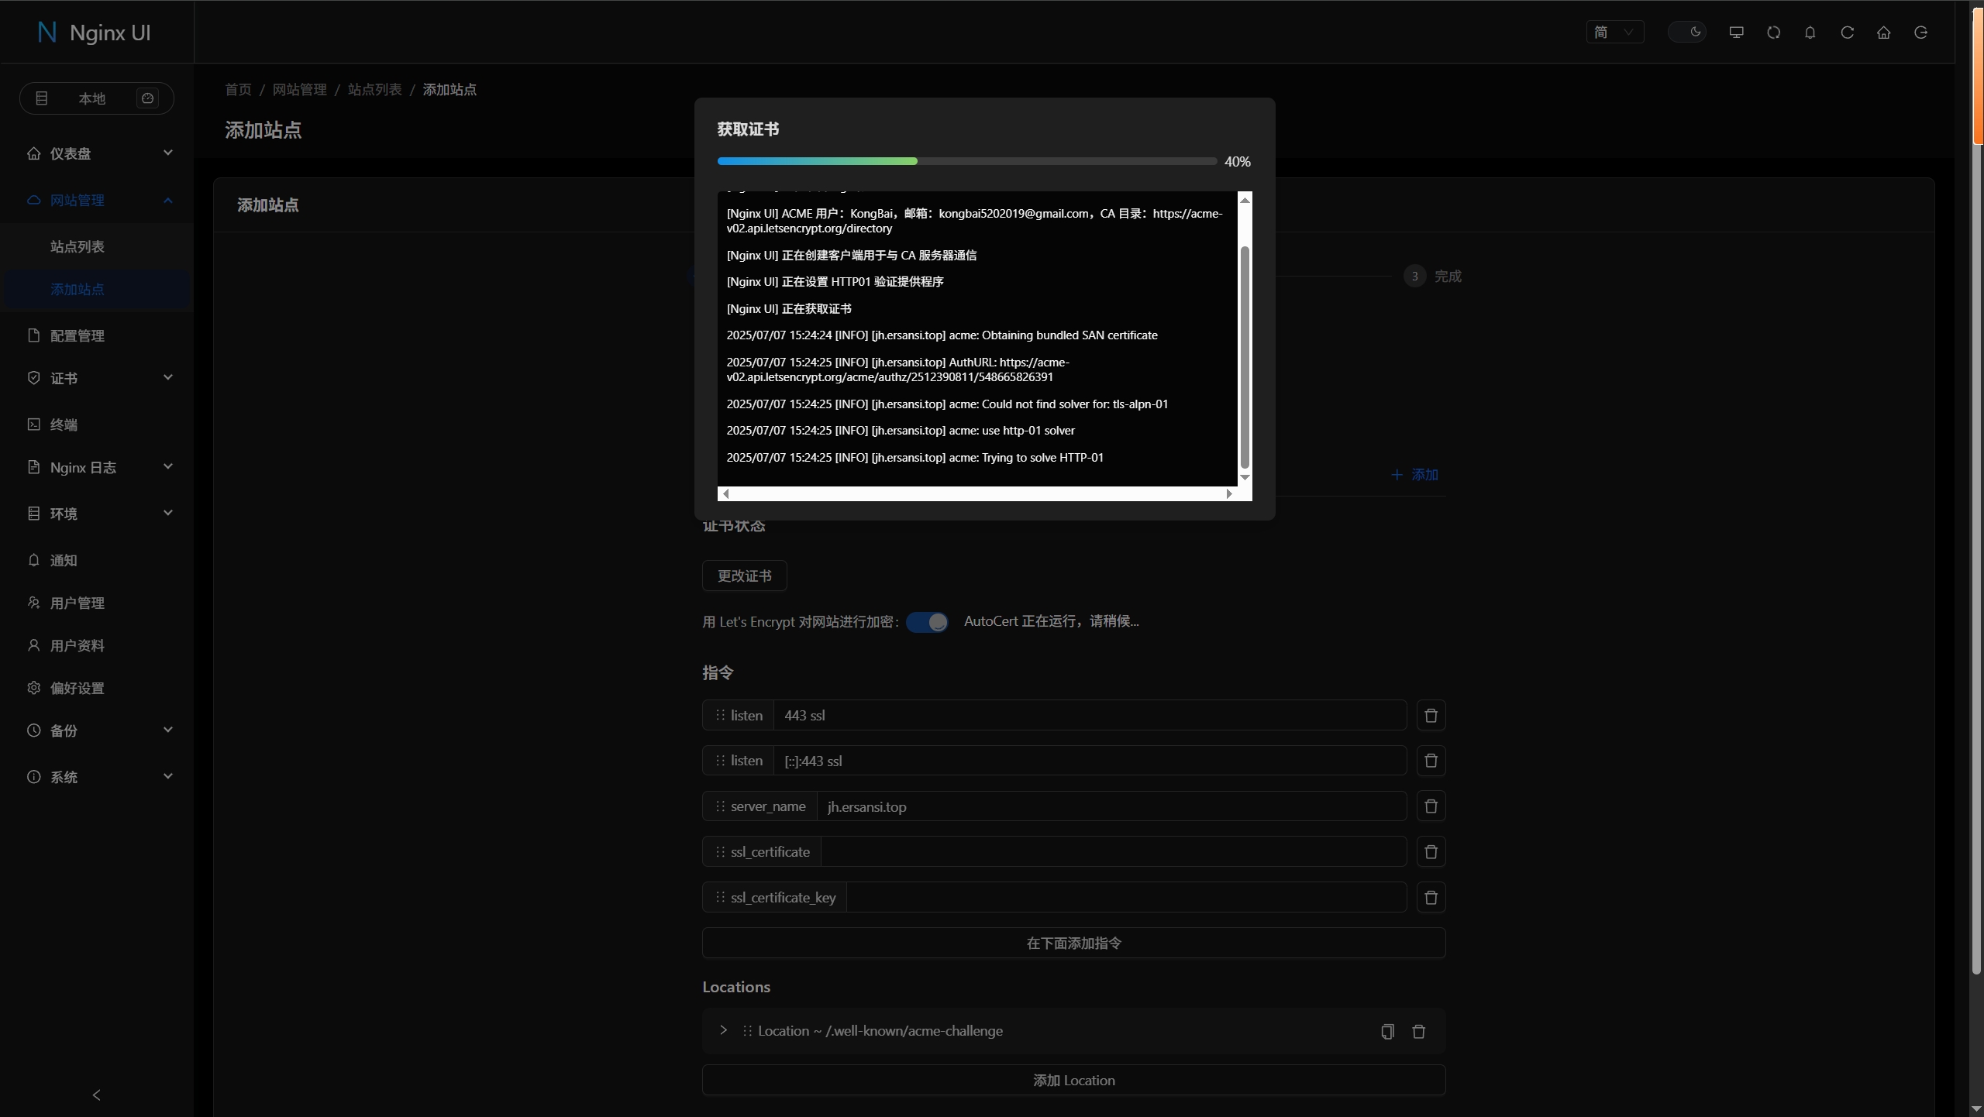Click the desktop monitor icon in header
The image size is (1984, 1117).
1736,32
